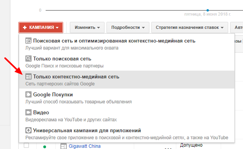Image resolution: width=243 pixels, height=149 pixels.
Task: Open Стратегия назначения ставок dropdown
Action: point(190,27)
